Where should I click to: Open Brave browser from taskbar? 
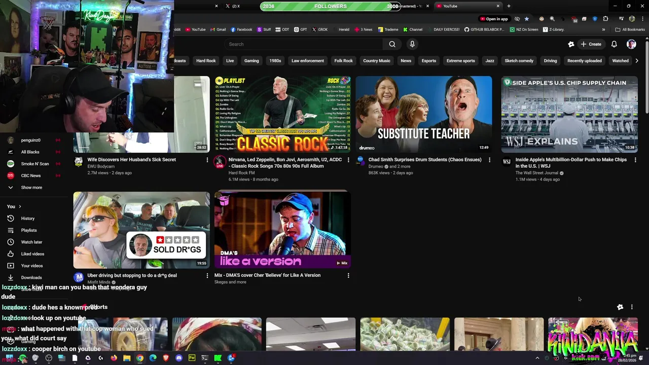coord(166,358)
